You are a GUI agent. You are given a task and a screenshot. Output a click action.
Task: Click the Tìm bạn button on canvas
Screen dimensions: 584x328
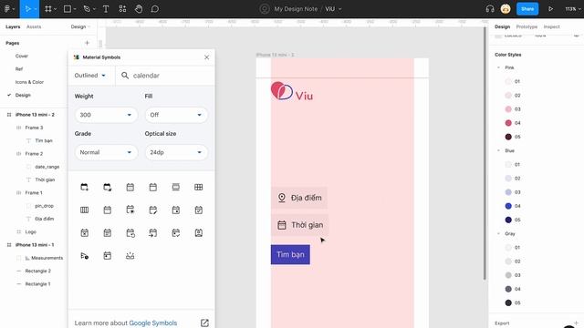pyautogui.click(x=290, y=255)
